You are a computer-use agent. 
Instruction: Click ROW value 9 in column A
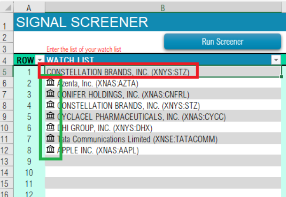tap(29, 161)
